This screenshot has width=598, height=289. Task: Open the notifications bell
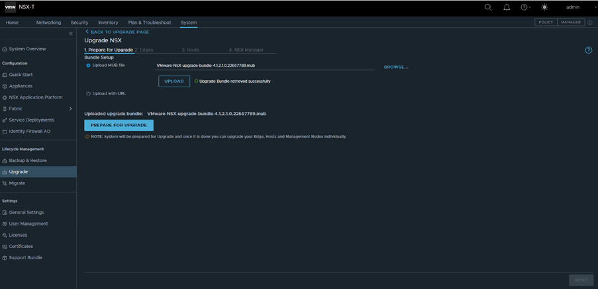(x=507, y=7)
